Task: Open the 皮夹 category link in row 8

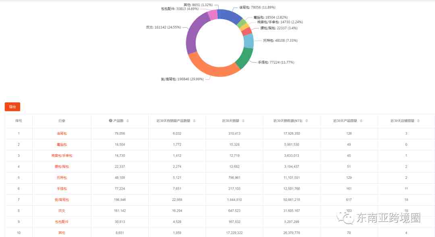Action: (x=62, y=210)
